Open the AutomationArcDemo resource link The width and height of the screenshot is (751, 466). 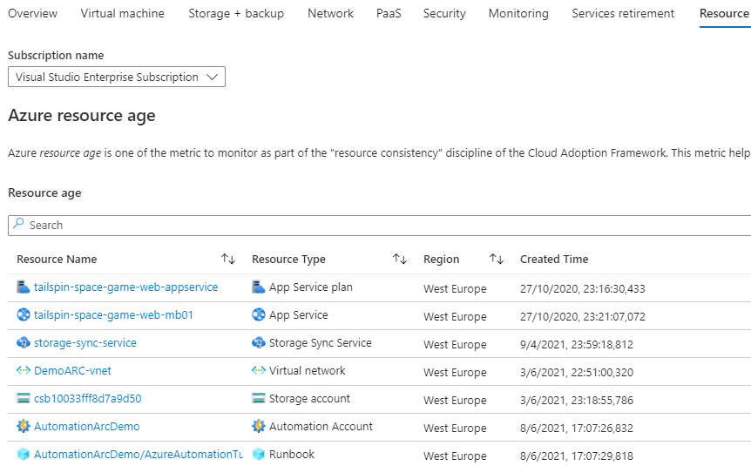pos(86,426)
